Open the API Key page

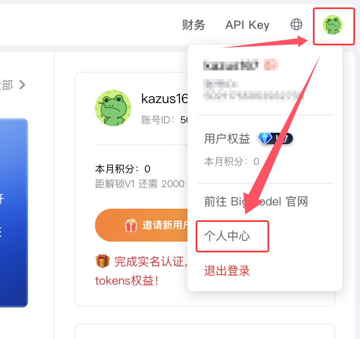click(x=247, y=25)
